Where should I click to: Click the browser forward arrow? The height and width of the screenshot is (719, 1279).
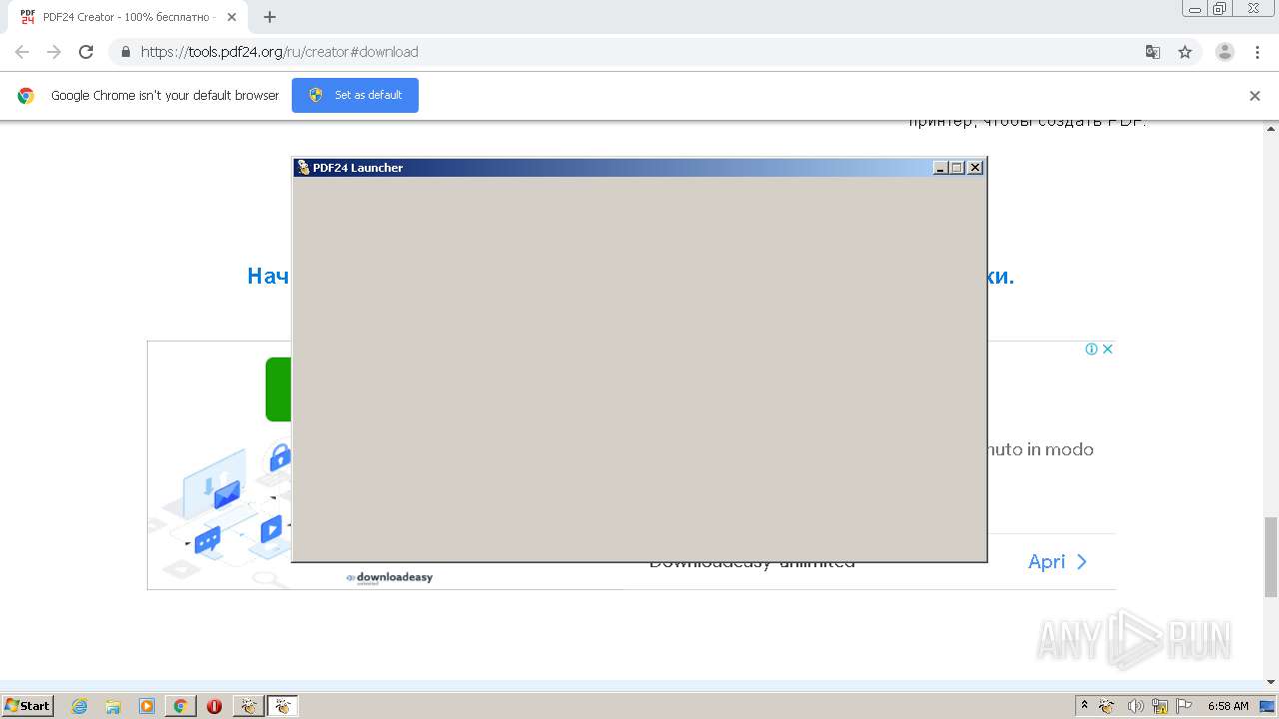54,52
